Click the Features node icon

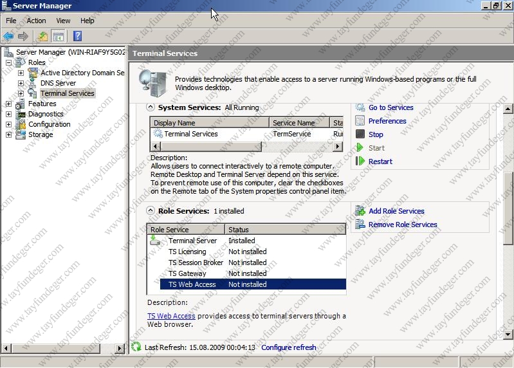[x=21, y=104]
